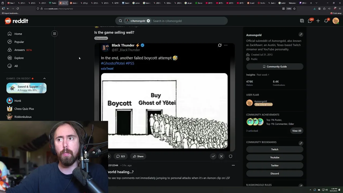Open the world healing...? post title
The image size is (343, 193).
[x=121, y=172]
